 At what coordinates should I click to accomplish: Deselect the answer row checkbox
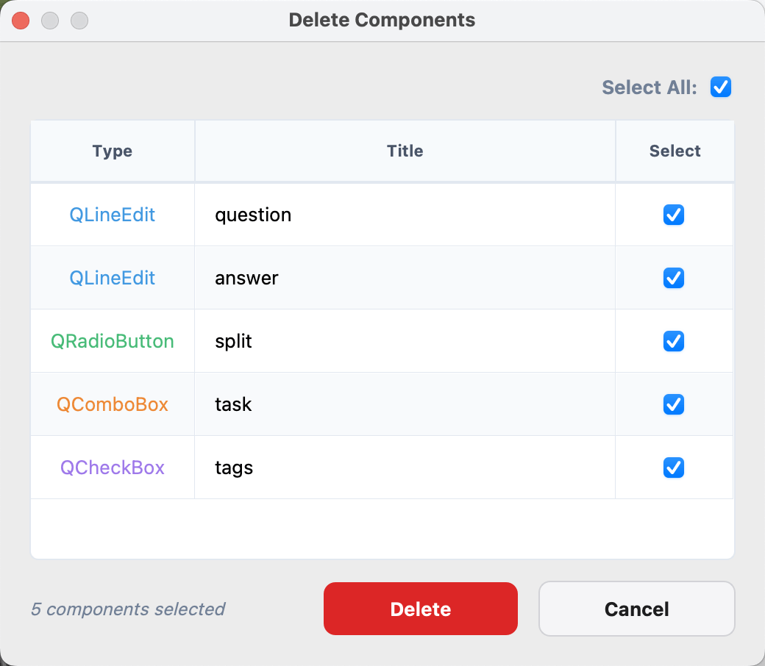pyautogui.click(x=674, y=278)
